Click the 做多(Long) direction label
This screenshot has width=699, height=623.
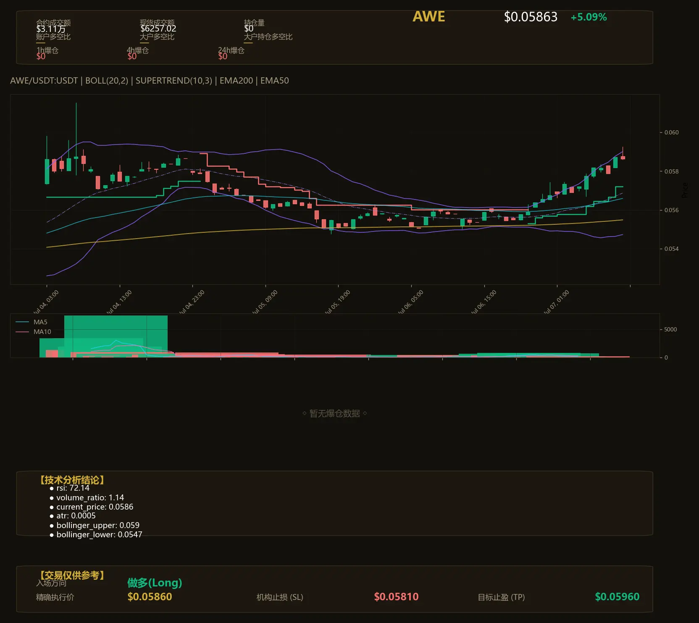(155, 583)
